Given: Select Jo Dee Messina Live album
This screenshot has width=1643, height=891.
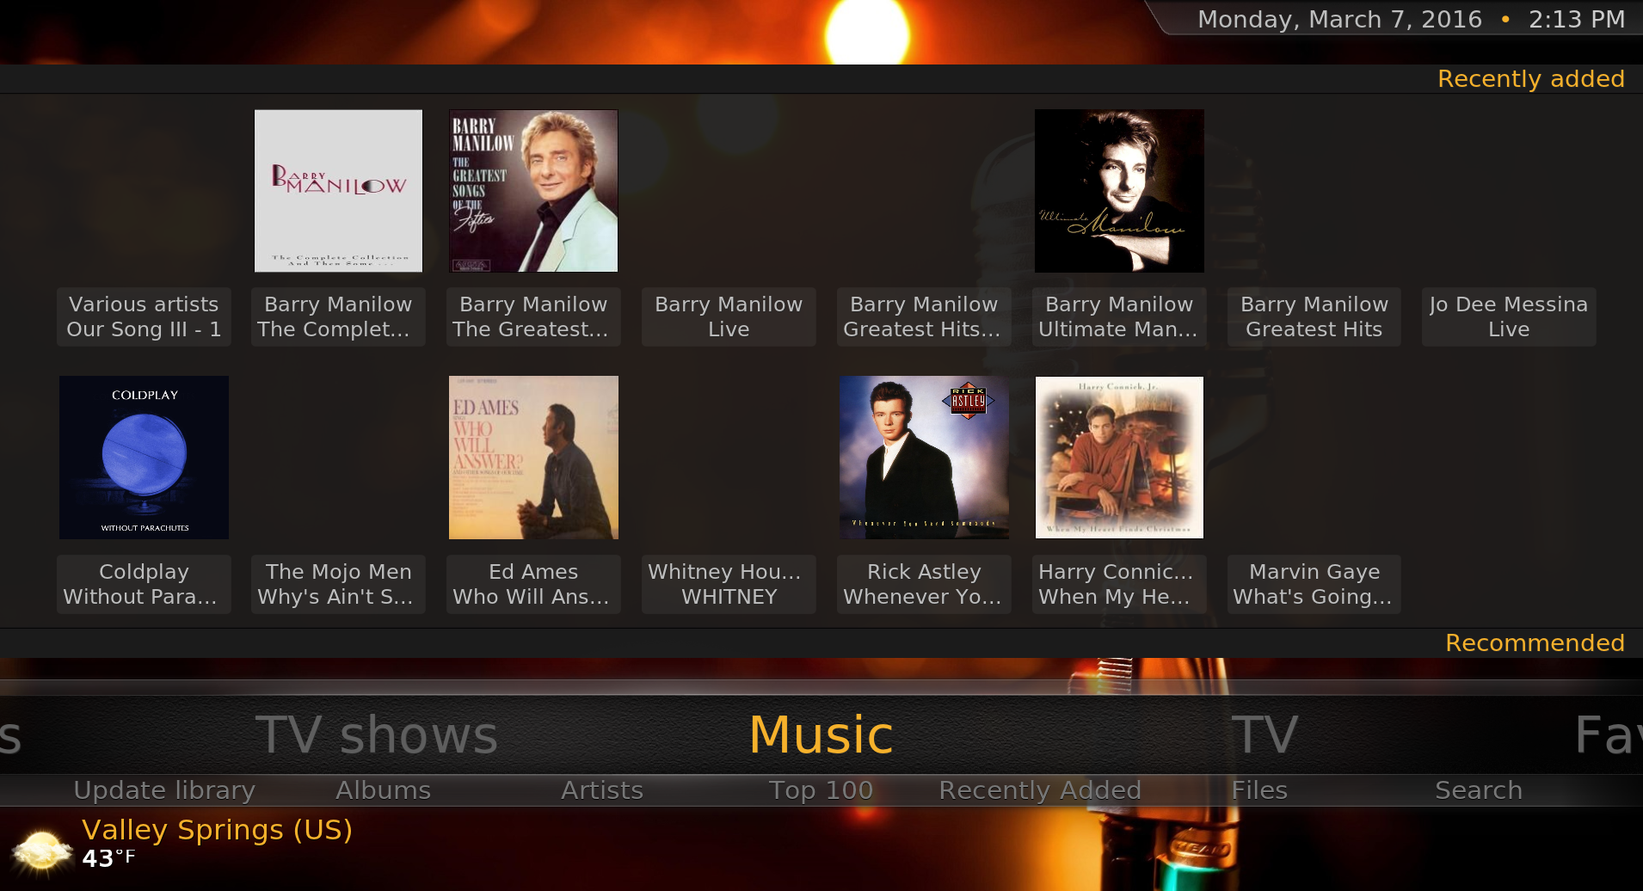Looking at the screenshot, I should coord(1509,316).
